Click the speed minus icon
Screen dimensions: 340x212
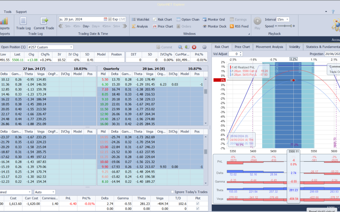276,26
